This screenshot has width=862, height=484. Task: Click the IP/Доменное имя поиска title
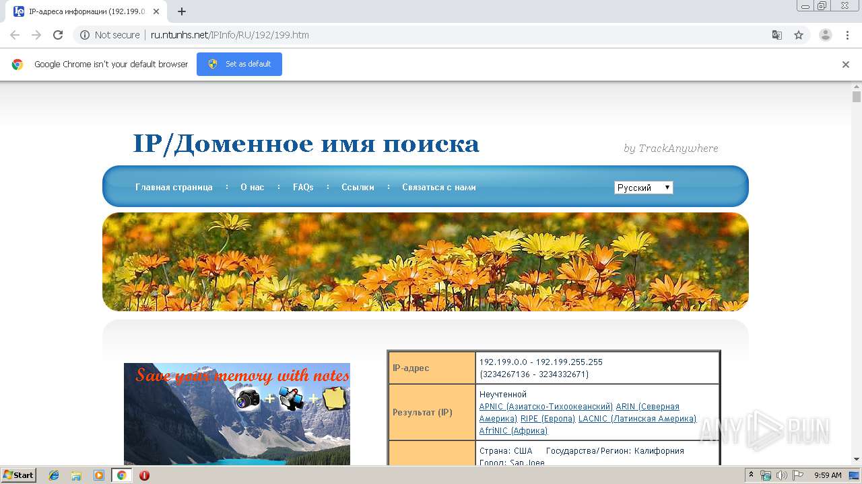[306, 144]
